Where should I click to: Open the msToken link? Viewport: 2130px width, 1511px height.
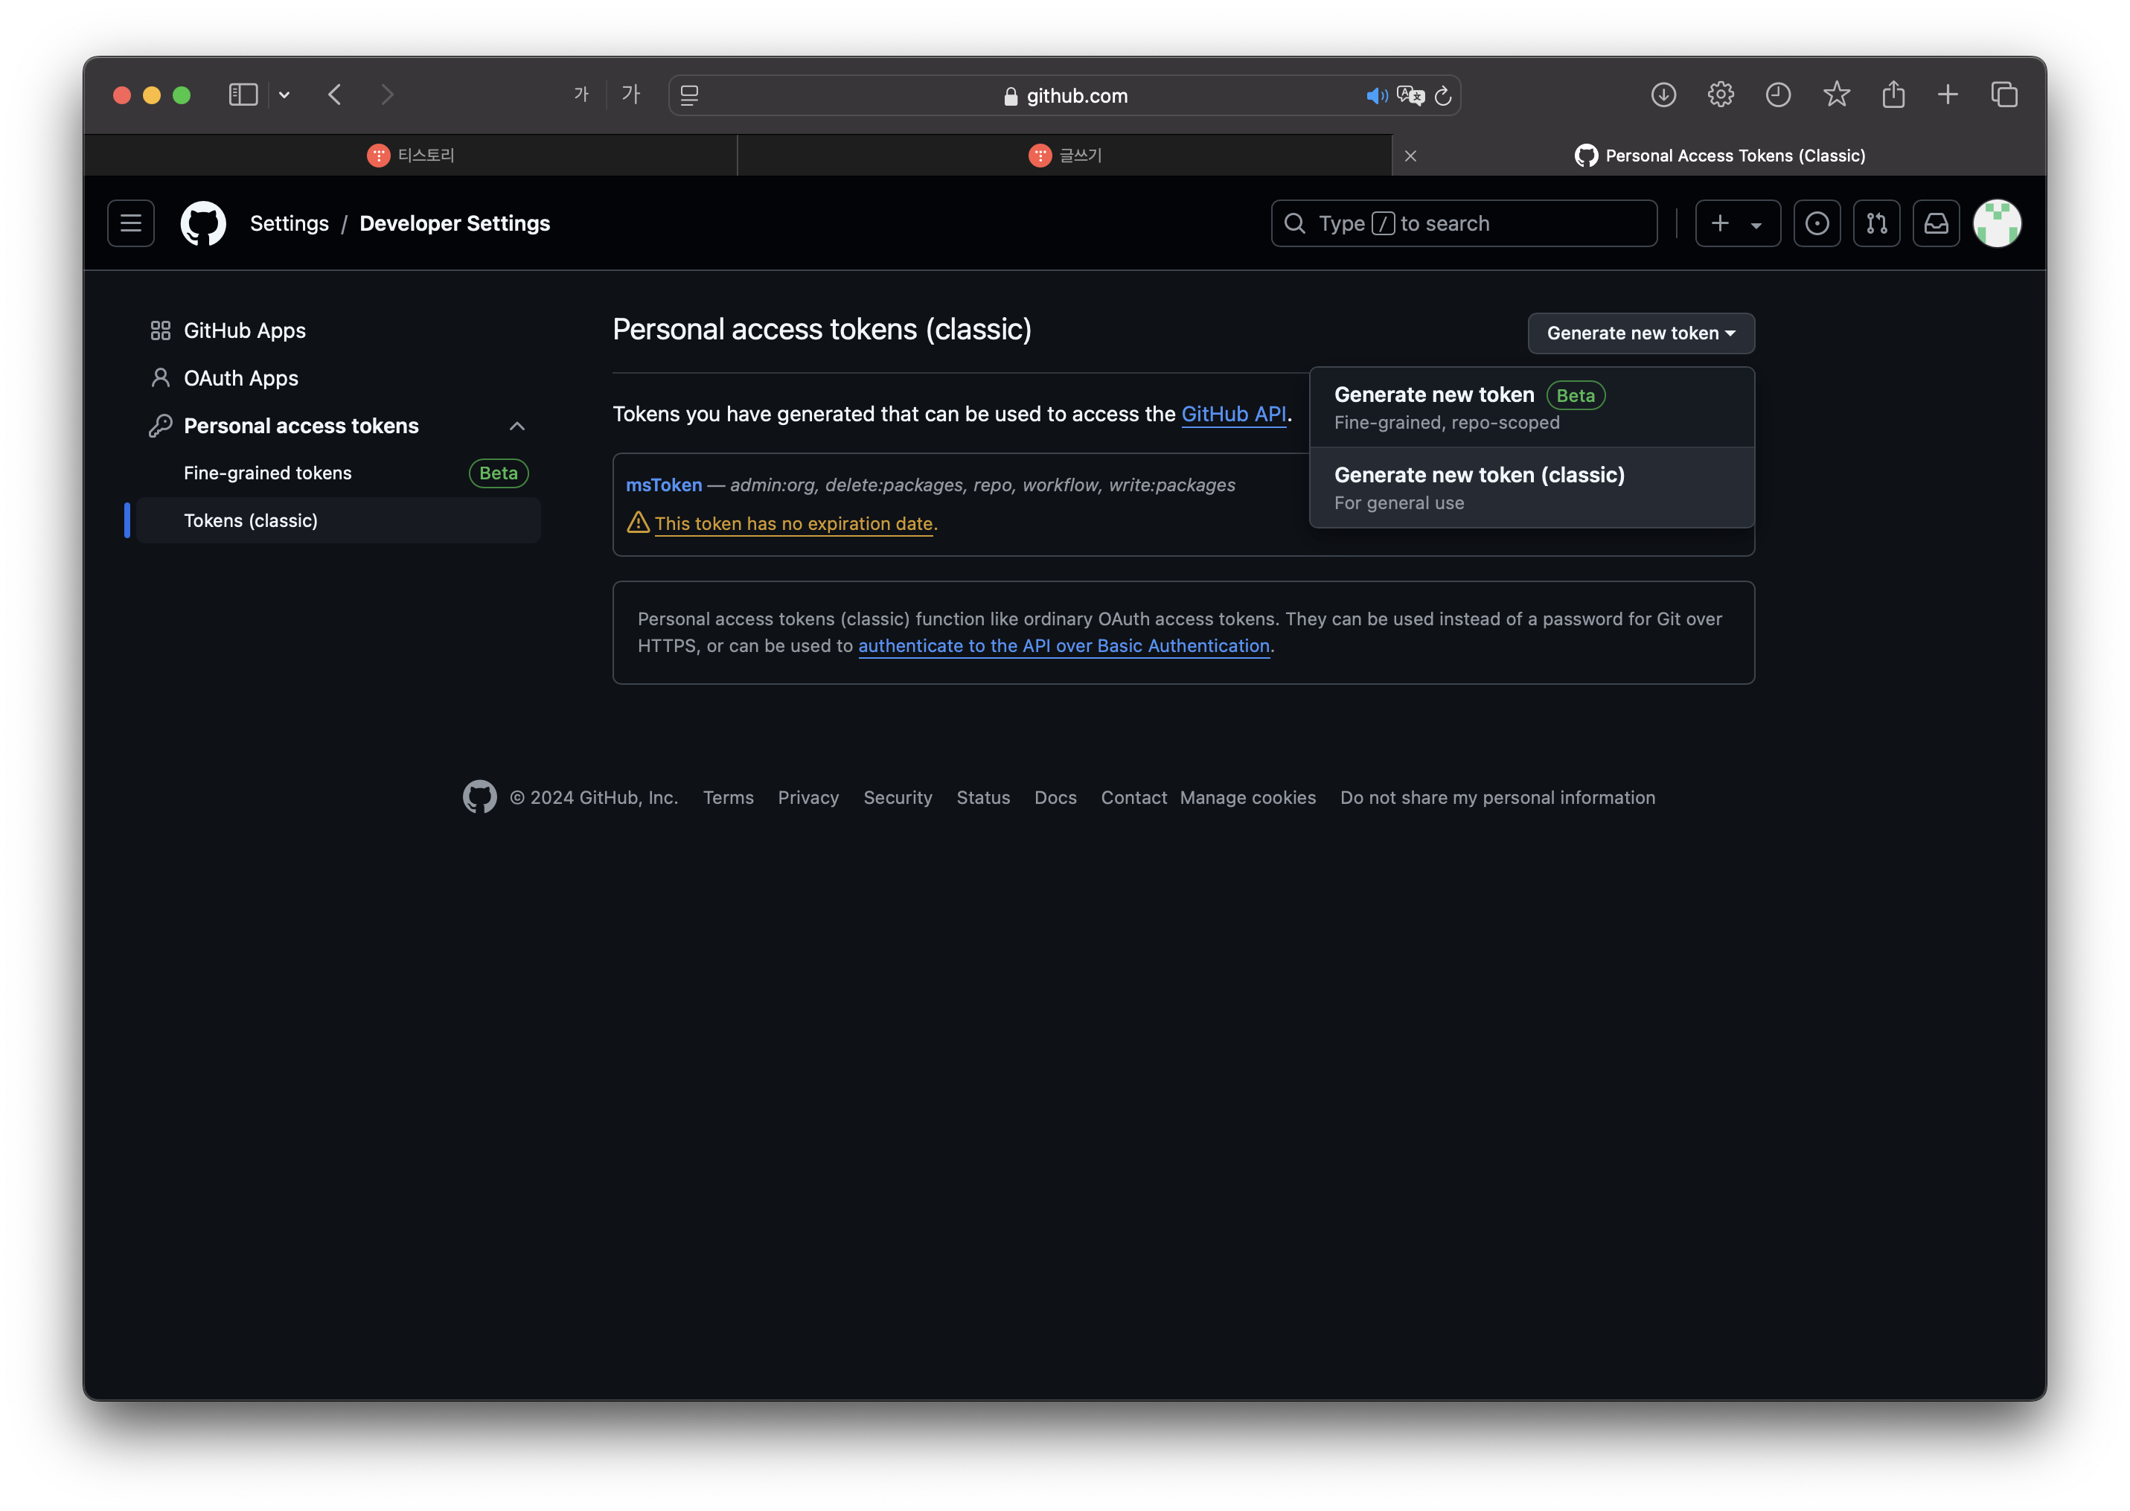(663, 485)
